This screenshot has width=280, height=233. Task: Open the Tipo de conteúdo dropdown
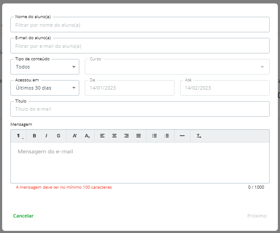pos(45,67)
